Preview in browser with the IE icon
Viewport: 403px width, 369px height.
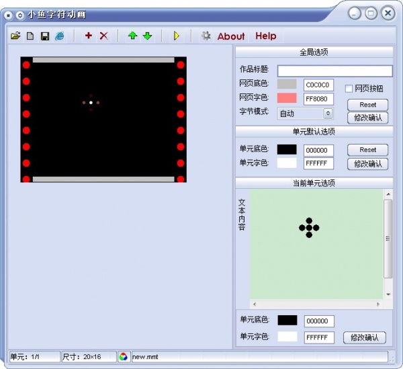[60, 36]
